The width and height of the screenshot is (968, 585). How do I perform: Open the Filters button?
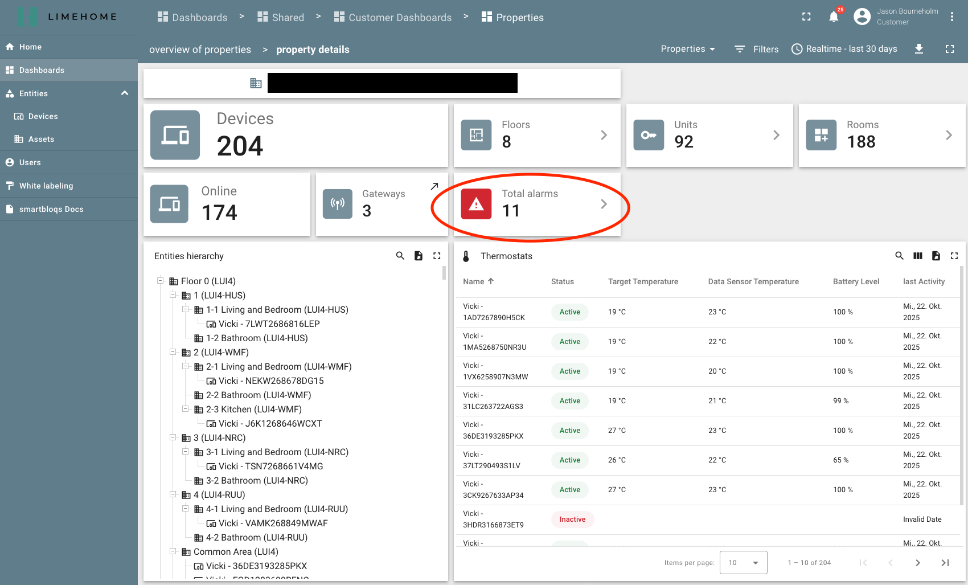point(757,49)
